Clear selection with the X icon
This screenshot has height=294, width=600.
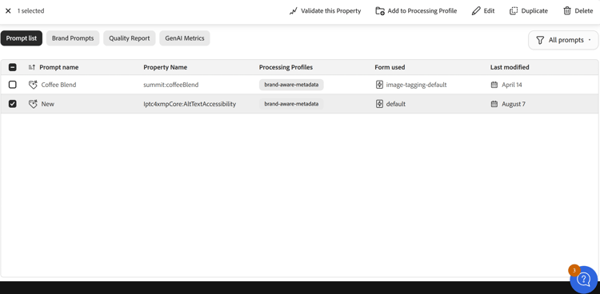(8, 10)
